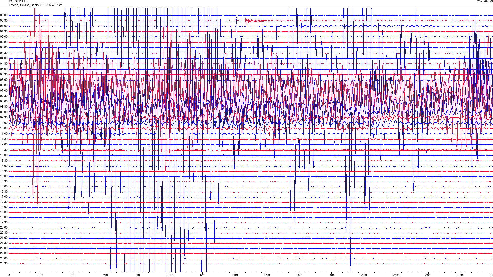
Task: Click the 24m axis tick label
Action: [396, 275]
